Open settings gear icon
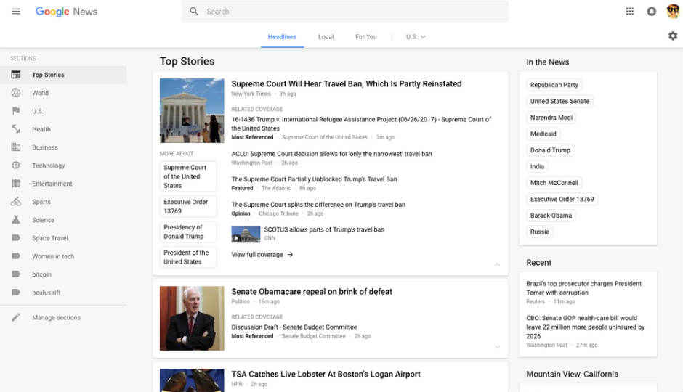683x392 pixels. 673,36
